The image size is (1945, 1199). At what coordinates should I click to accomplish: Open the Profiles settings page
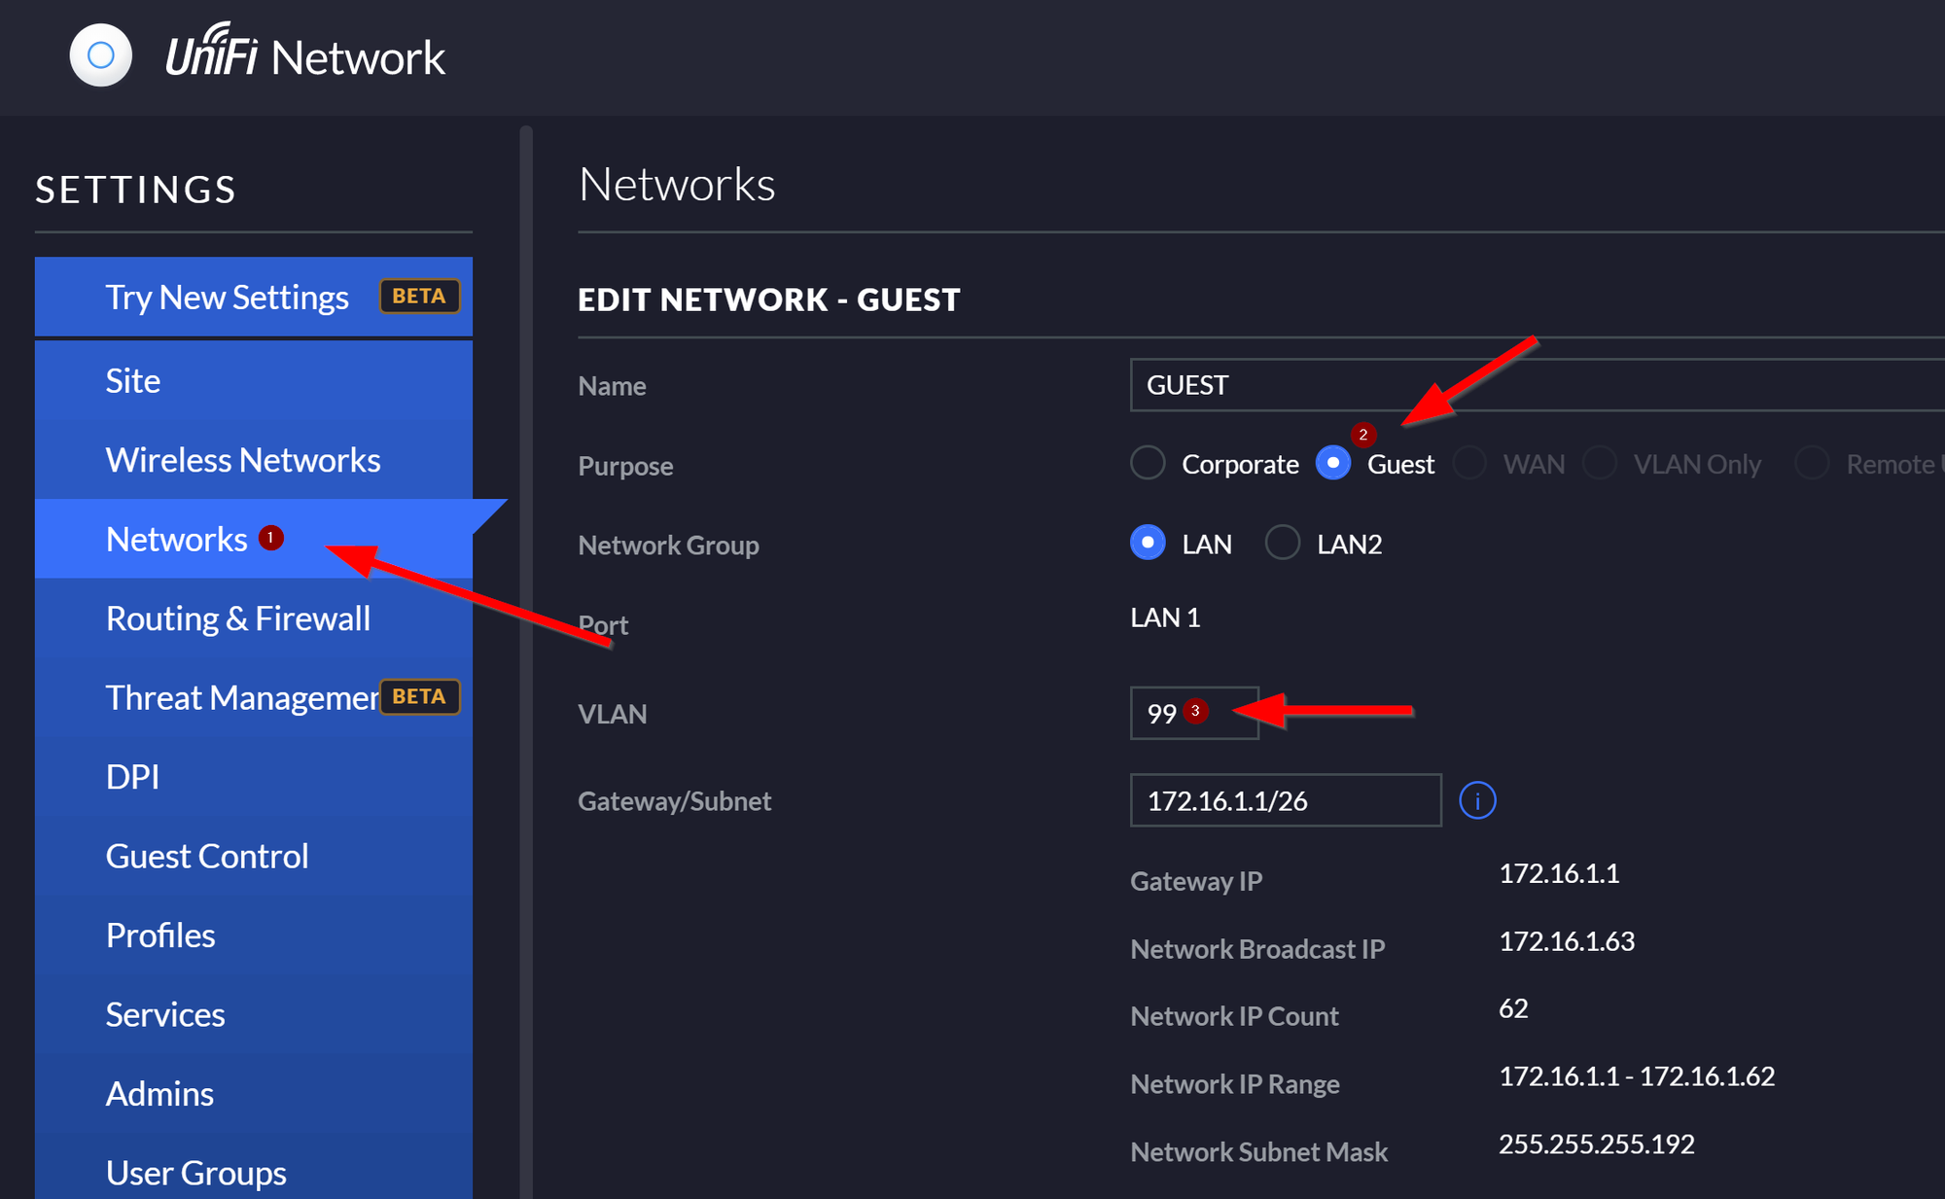coord(160,935)
